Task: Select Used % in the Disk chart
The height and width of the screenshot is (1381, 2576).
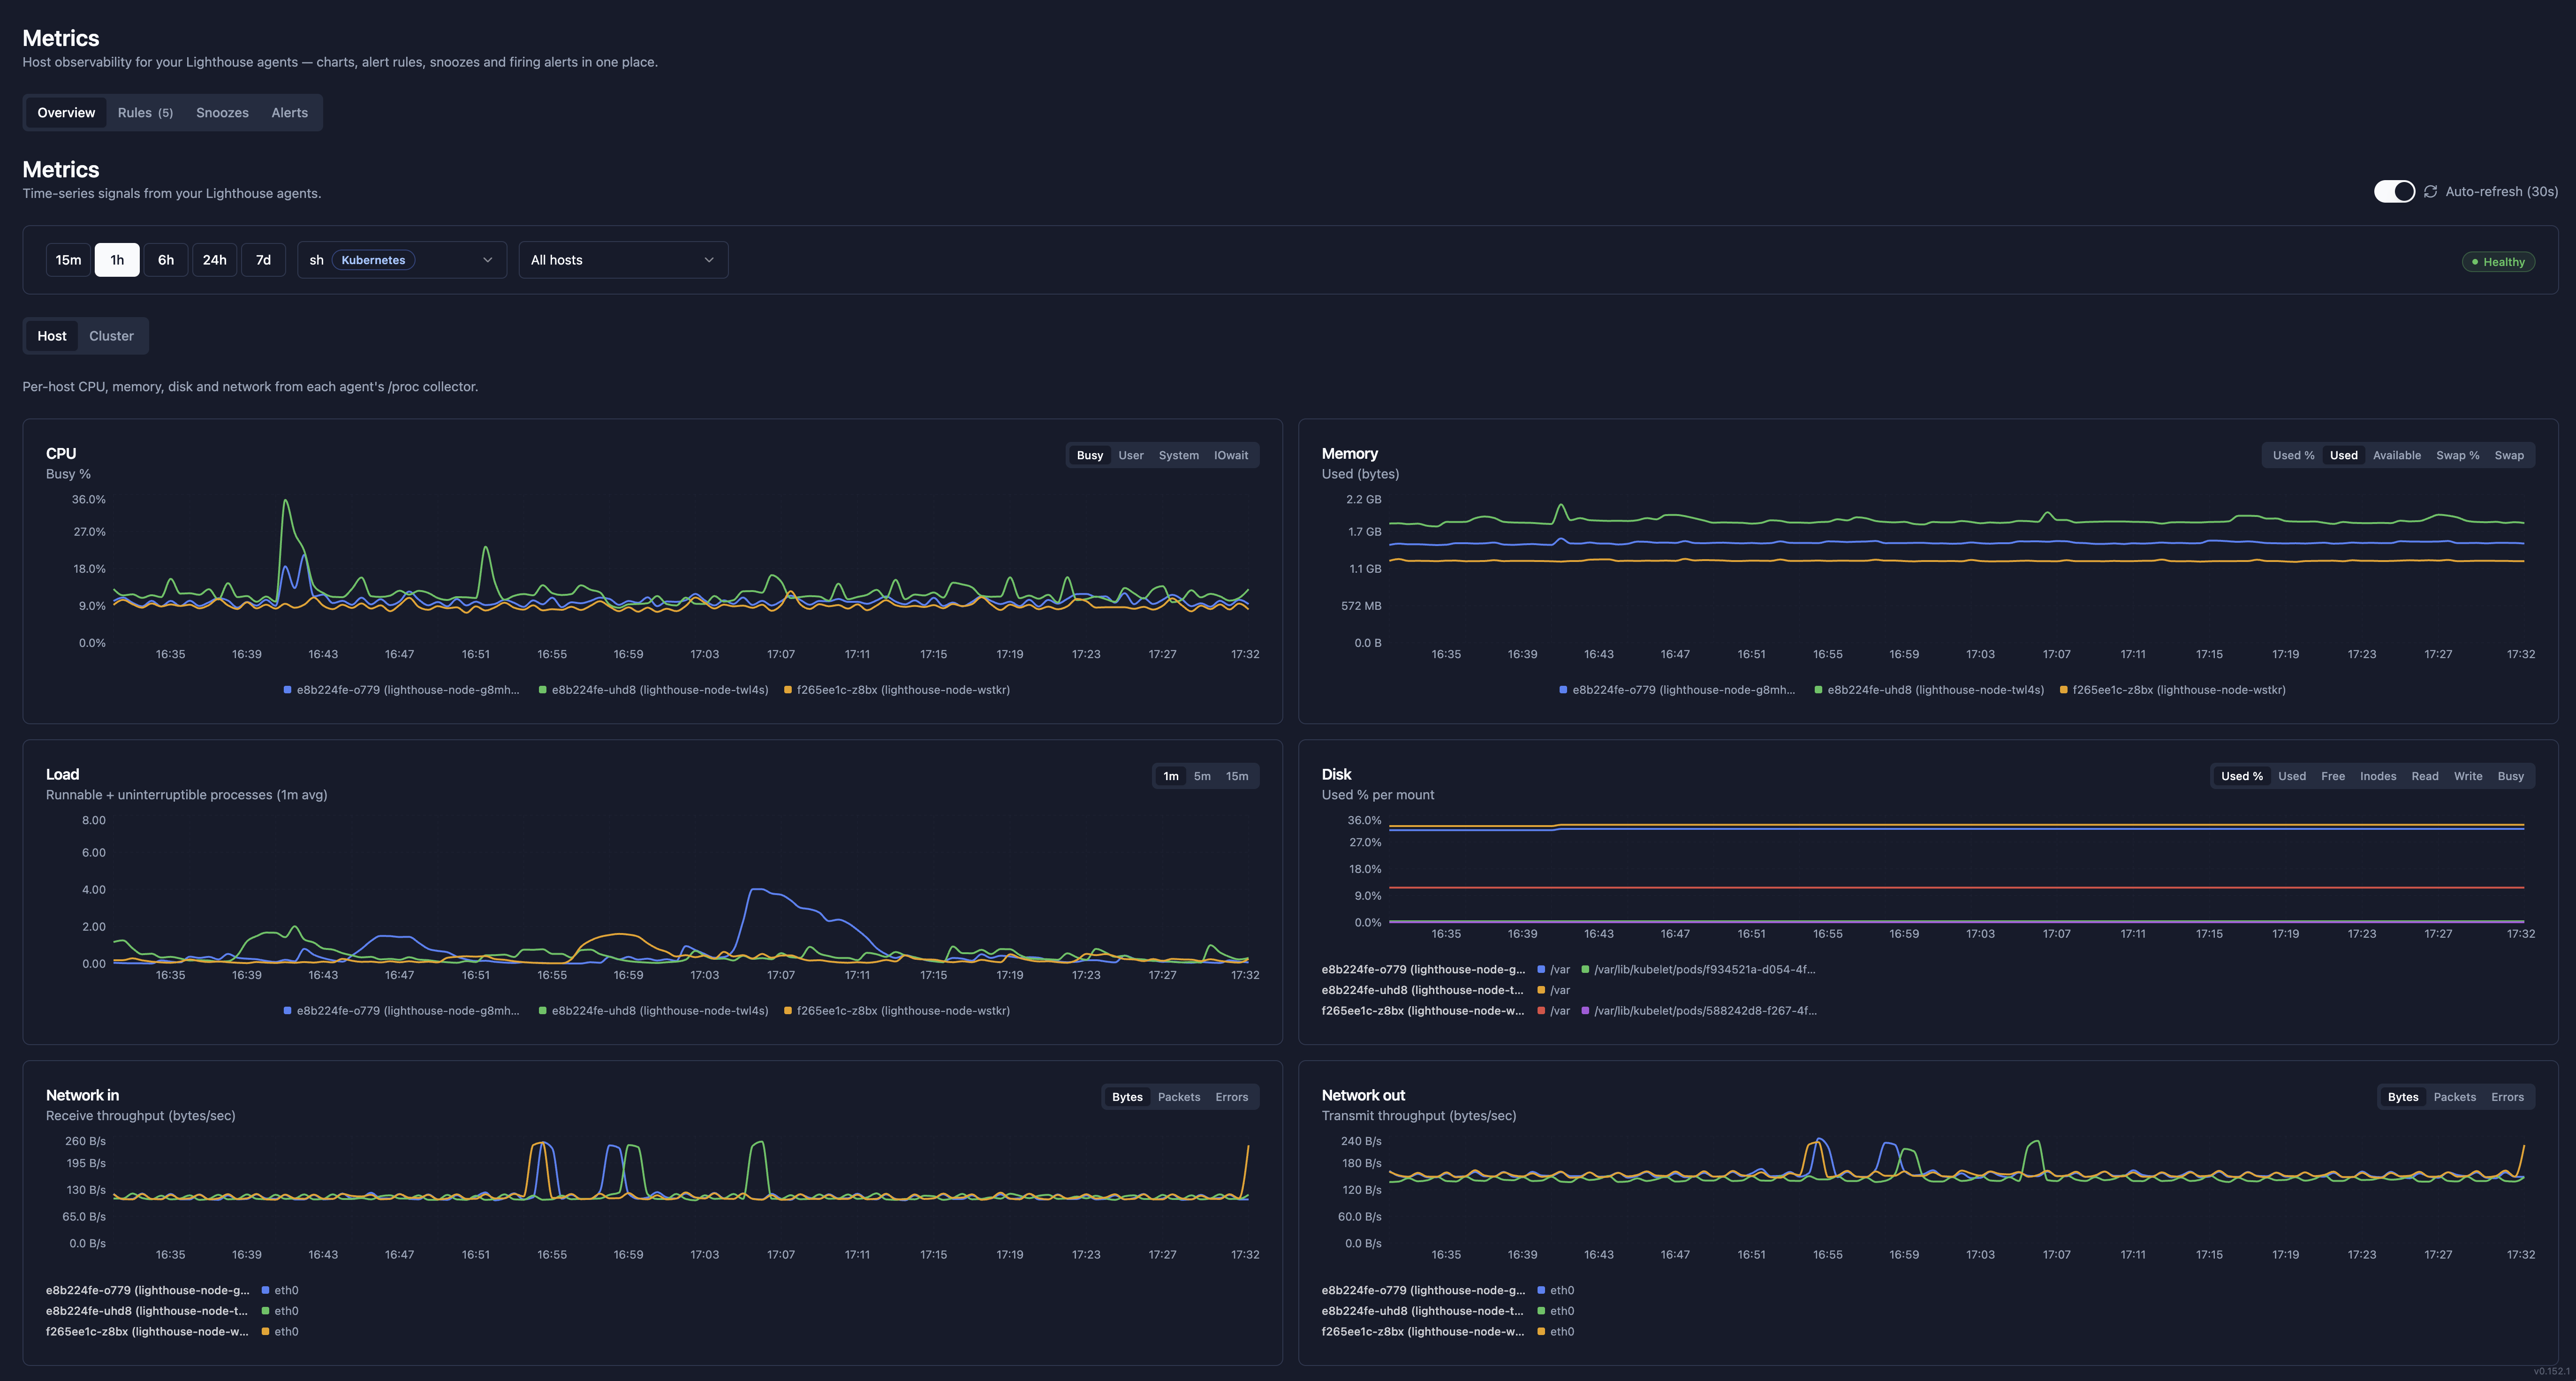Action: tap(2242, 776)
